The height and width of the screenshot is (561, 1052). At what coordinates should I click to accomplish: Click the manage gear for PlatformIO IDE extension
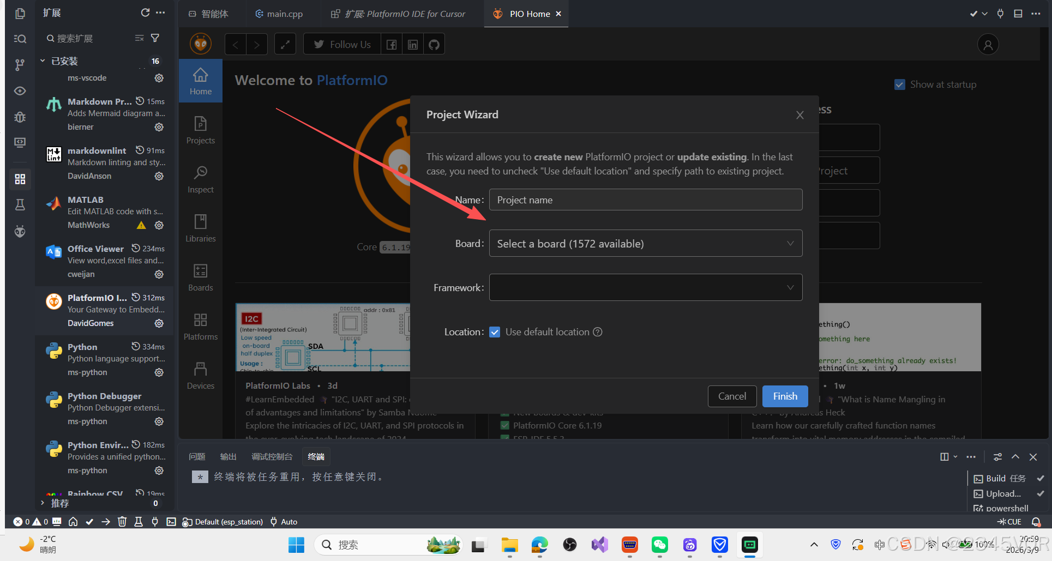click(159, 323)
